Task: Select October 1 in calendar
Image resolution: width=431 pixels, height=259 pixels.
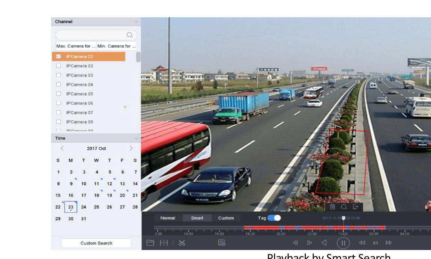Action: pyautogui.click(x=58, y=172)
